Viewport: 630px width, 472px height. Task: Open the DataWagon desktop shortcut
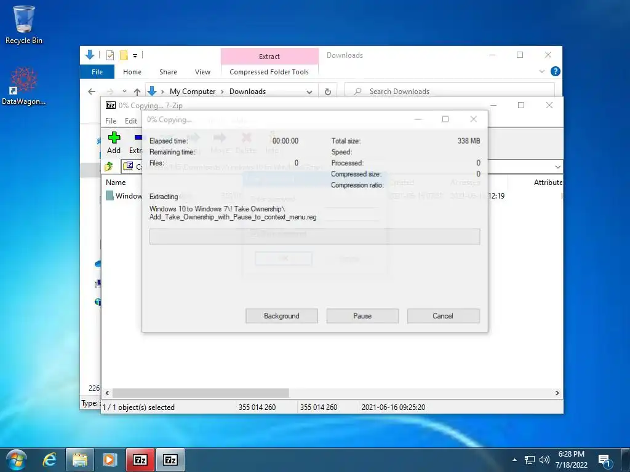(x=24, y=86)
